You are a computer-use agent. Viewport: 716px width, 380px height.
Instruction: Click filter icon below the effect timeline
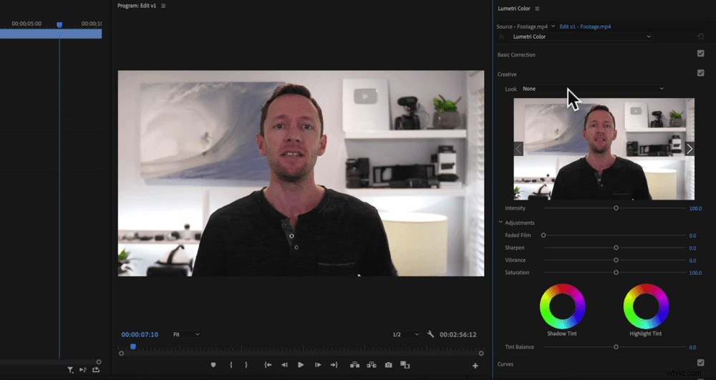70,370
